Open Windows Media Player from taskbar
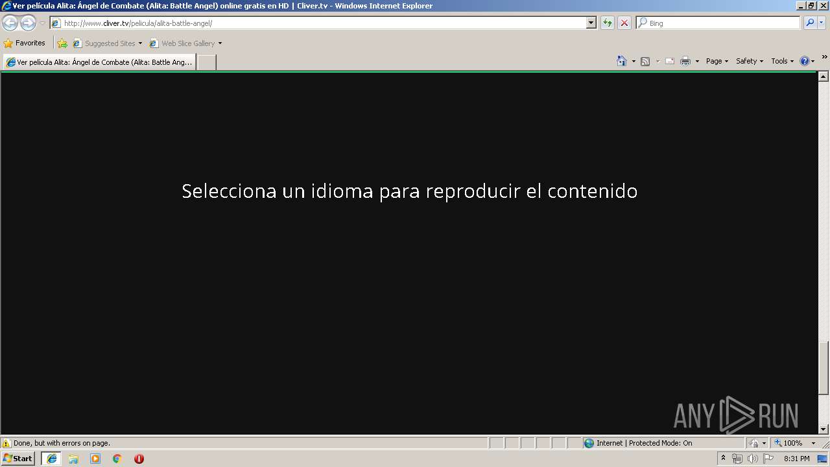Image resolution: width=830 pixels, height=467 pixels. 95,459
